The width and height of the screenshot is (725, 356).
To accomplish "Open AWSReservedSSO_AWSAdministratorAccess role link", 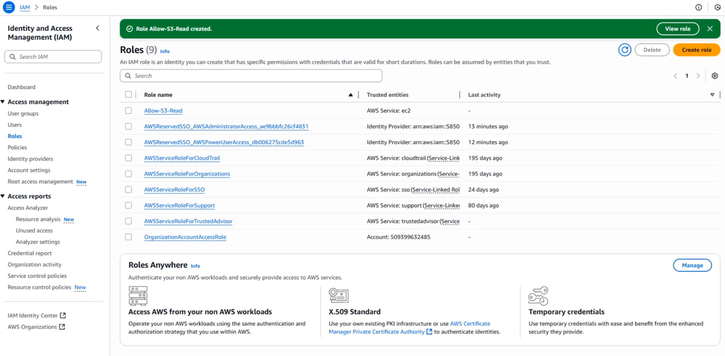I will pos(226,126).
